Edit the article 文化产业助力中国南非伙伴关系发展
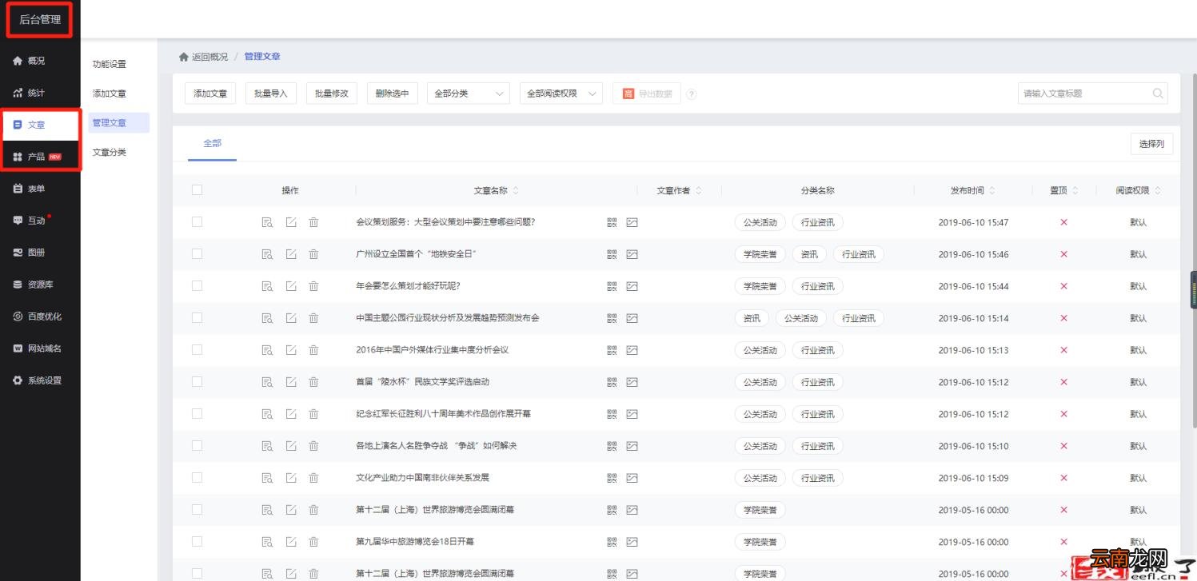 pyautogui.click(x=291, y=478)
